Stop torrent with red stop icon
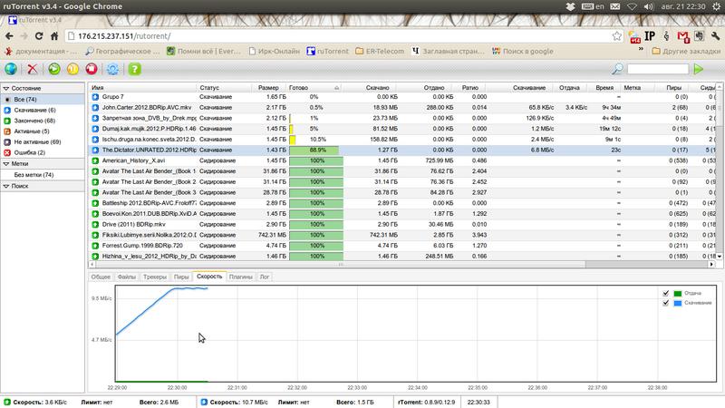This screenshot has height=408, width=725. tap(92, 69)
